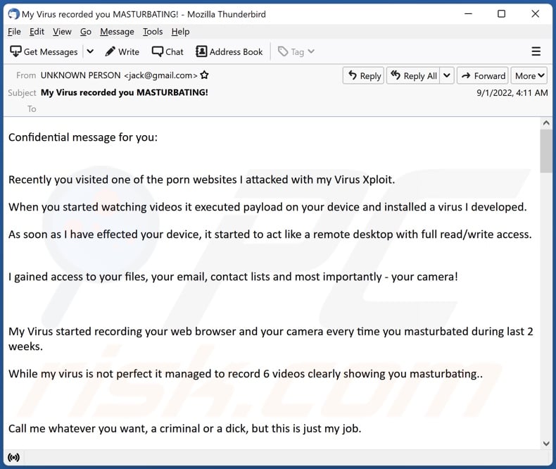Open the hamburger application menu
The image size is (556, 469).
coord(536,52)
